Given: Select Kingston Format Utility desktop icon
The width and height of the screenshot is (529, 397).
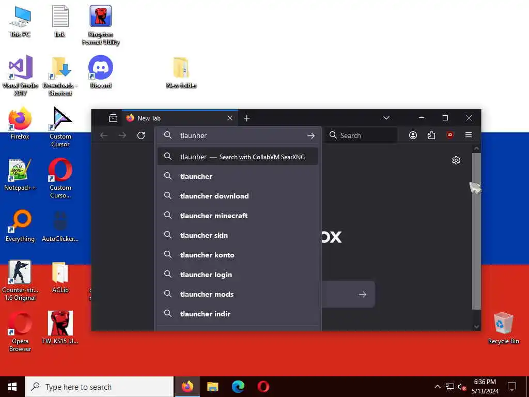Looking at the screenshot, I should pos(101,25).
